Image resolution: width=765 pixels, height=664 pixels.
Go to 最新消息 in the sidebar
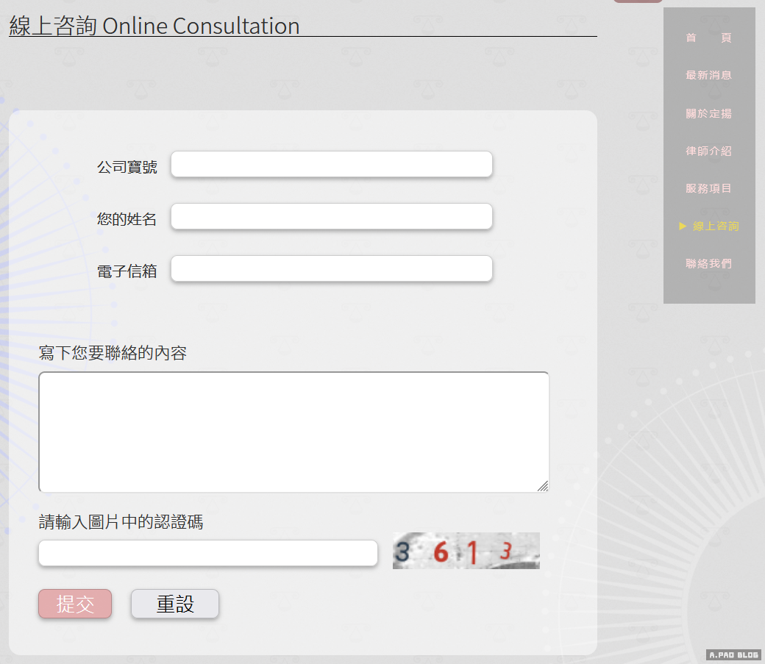tap(708, 76)
